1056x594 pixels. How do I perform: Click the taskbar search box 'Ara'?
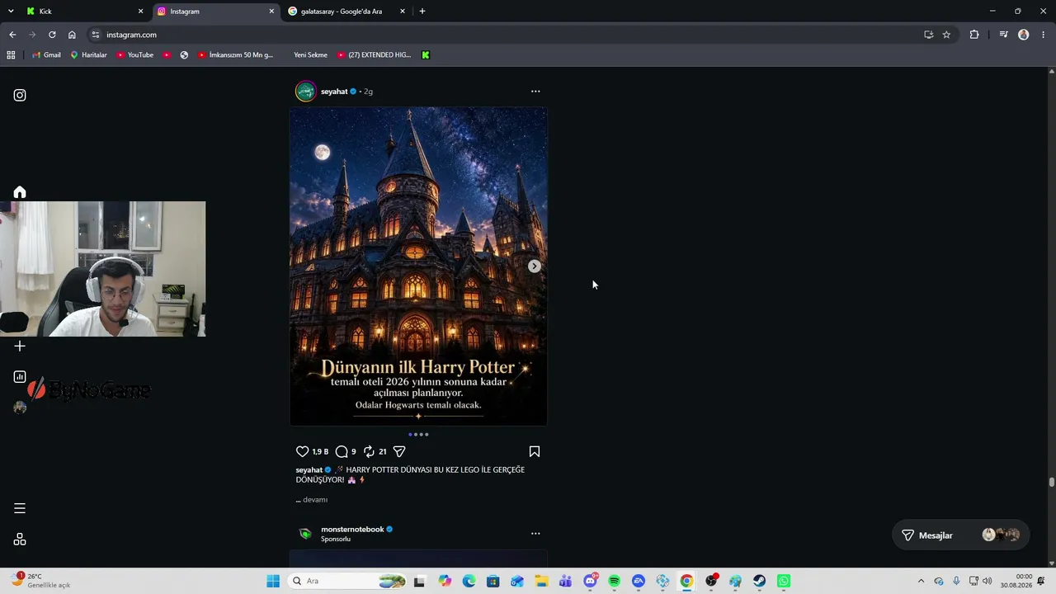click(346, 581)
